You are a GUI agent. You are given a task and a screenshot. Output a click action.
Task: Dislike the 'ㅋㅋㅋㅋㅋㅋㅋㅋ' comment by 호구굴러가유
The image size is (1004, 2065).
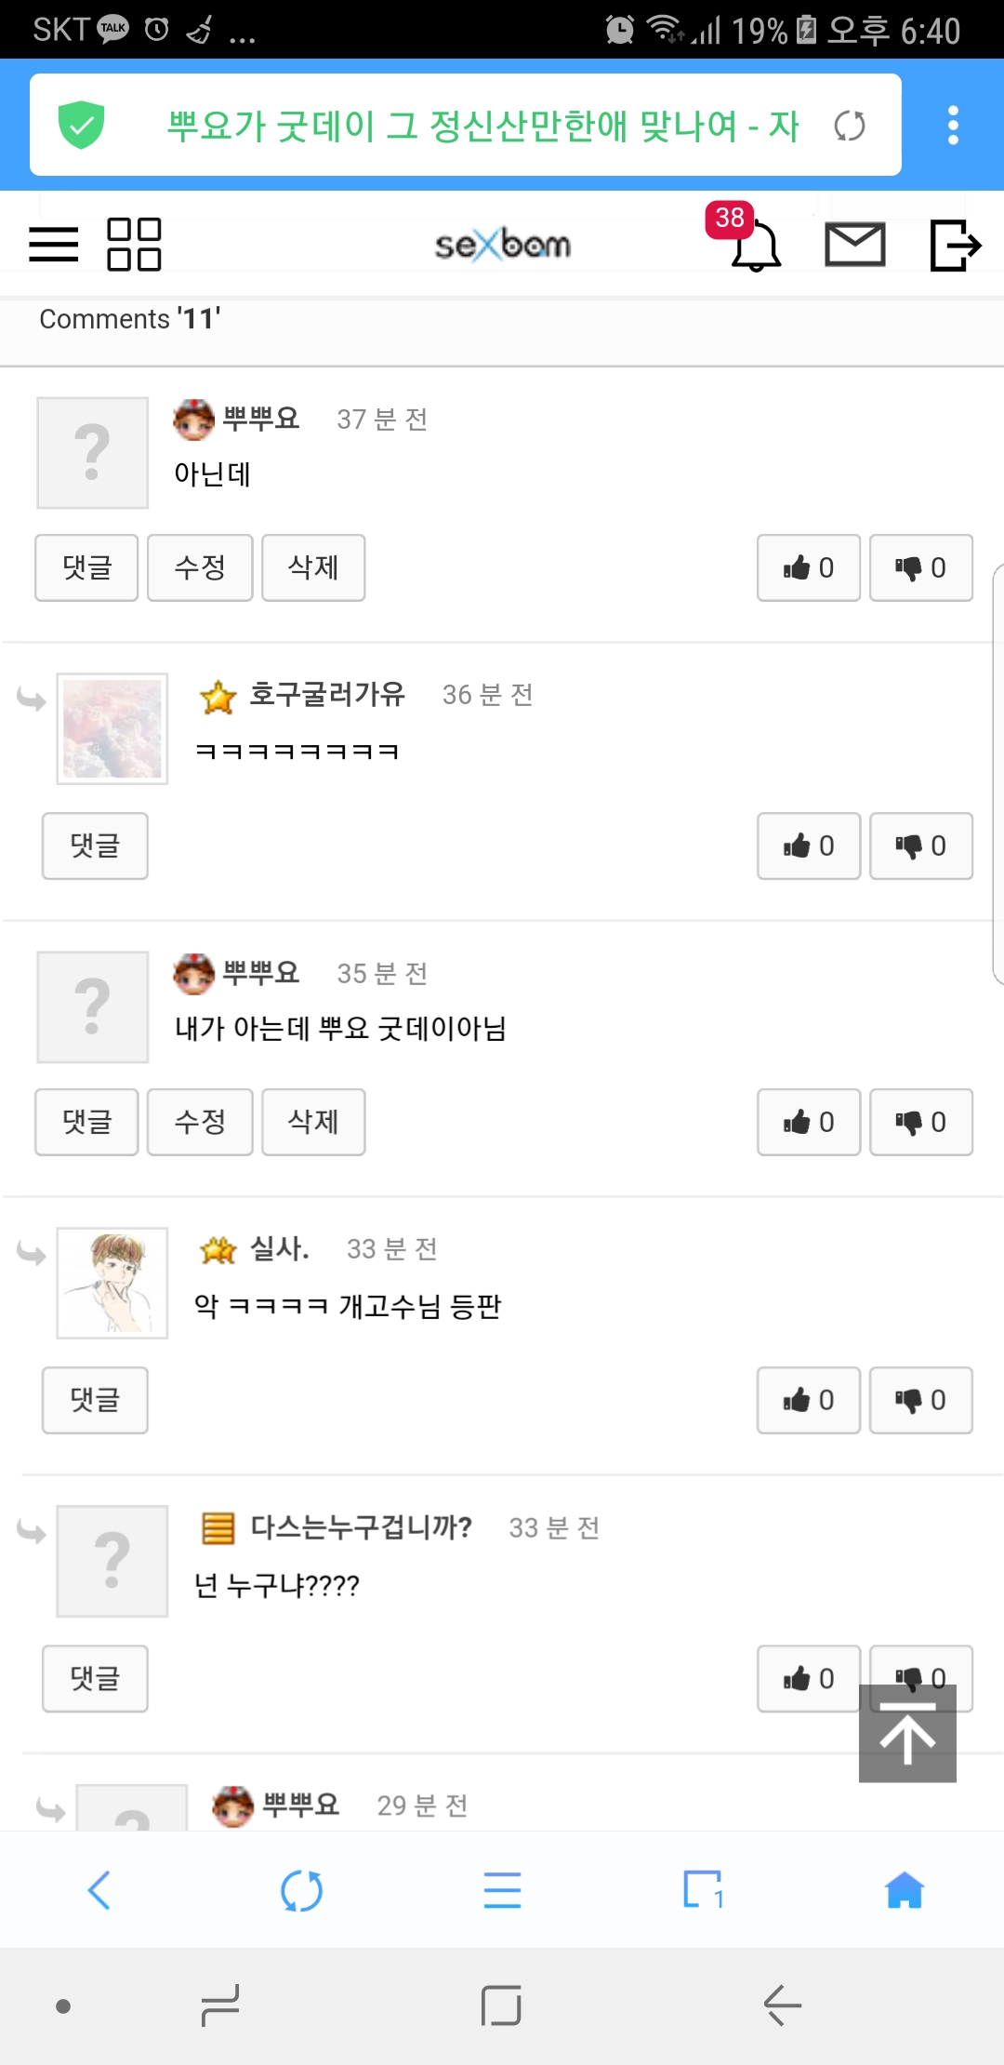click(x=920, y=846)
